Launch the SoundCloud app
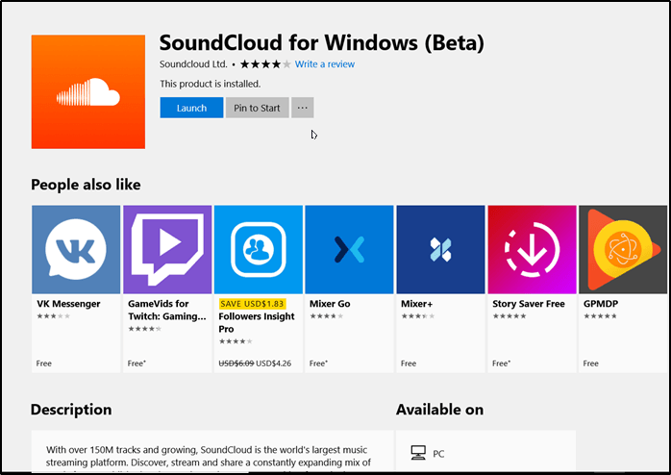Image resolution: width=671 pixels, height=475 pixels. 191,108
